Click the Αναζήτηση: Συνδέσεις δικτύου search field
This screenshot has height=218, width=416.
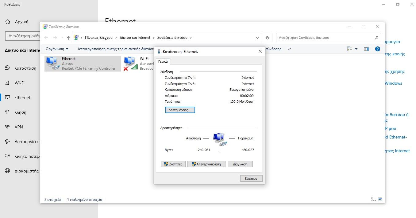click(x=325, y=38)
